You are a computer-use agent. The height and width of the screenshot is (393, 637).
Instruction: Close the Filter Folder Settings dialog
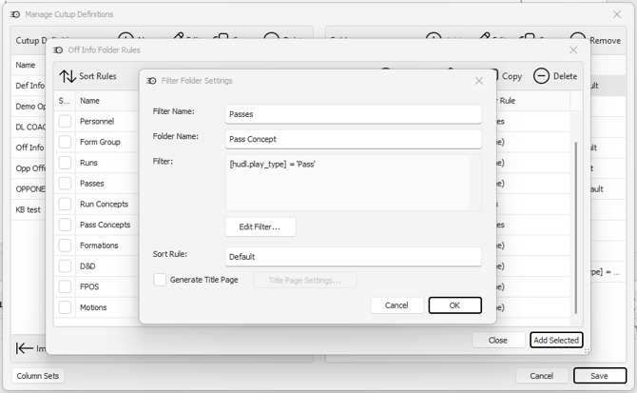point(479,81)
